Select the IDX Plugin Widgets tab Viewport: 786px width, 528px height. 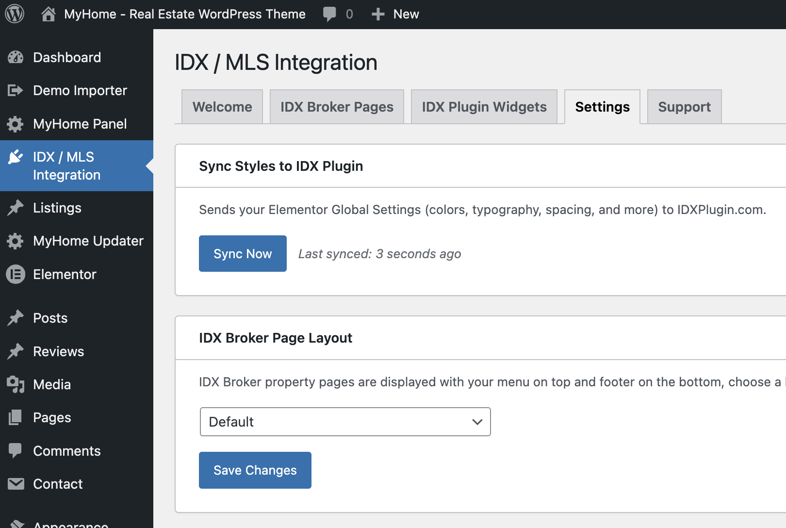click(484, 107)
